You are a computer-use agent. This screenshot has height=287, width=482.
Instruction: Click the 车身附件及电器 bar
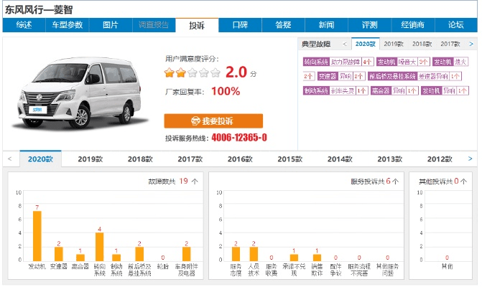pyautogui.click(x=186, y=254)
